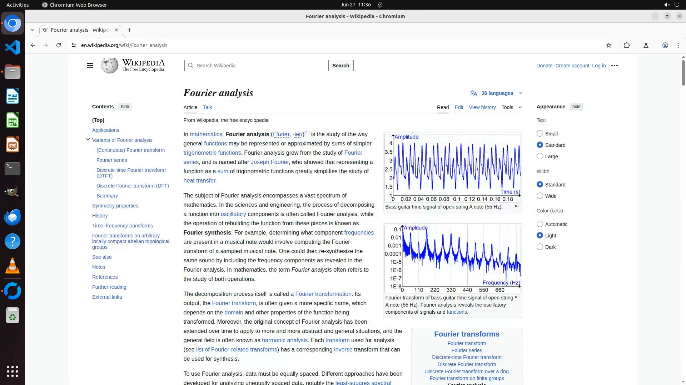The image size is (686, 385).
Task: Launch VLC from the dock
Action: pos(13,266)
